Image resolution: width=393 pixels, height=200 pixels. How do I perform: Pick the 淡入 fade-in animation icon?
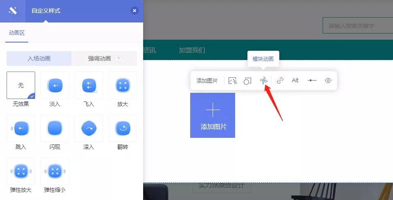(55, 85)
